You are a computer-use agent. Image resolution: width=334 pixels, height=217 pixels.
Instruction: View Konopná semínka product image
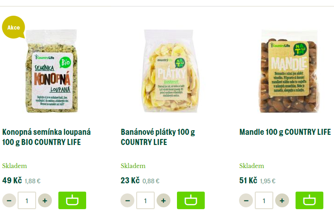[x=51, y=71]
